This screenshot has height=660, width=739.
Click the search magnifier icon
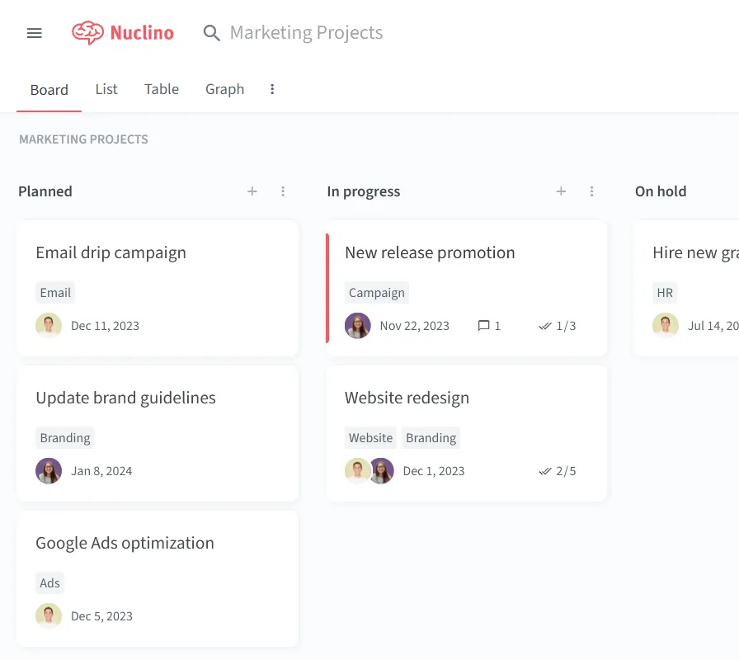[212, 33]
